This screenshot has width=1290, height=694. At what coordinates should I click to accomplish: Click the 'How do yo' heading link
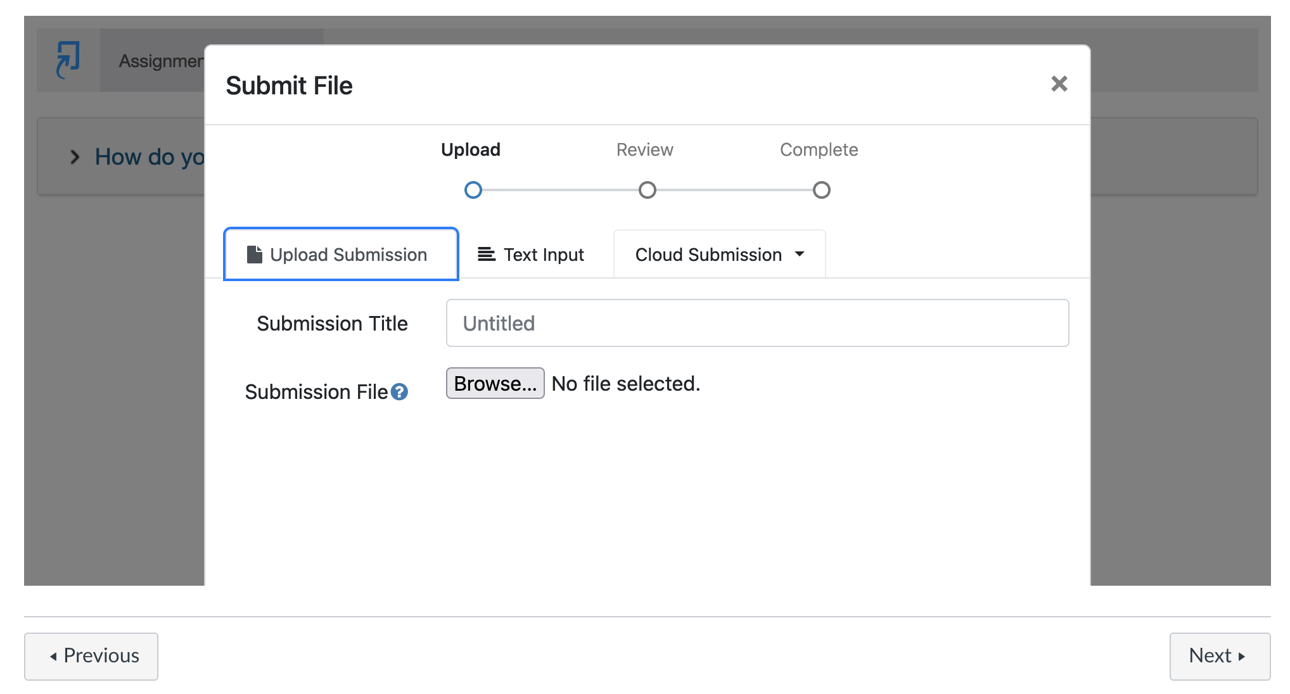[x=150, y=157]
